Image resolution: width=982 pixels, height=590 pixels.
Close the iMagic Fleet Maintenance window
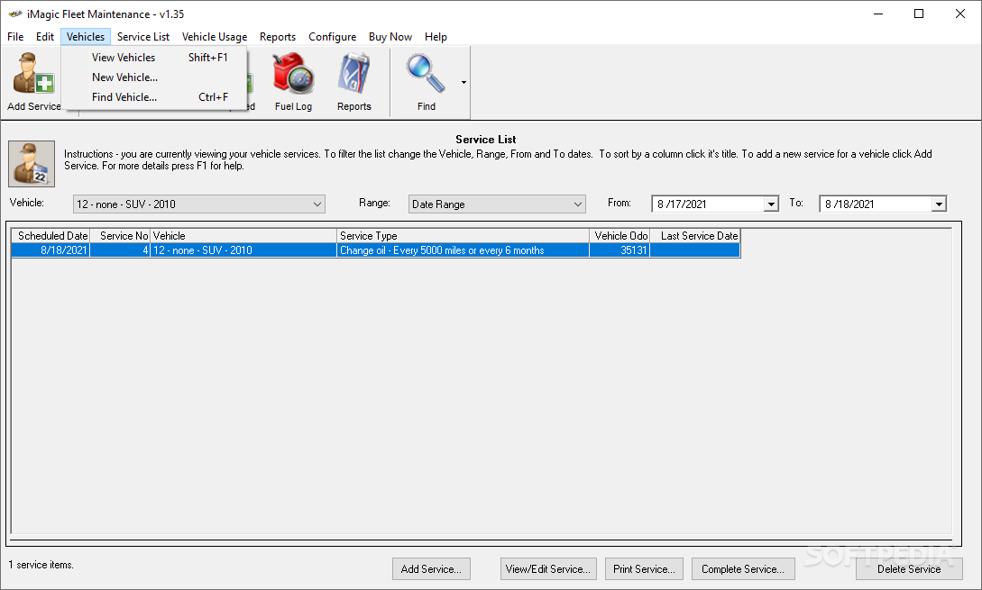(x=960, y=14)
